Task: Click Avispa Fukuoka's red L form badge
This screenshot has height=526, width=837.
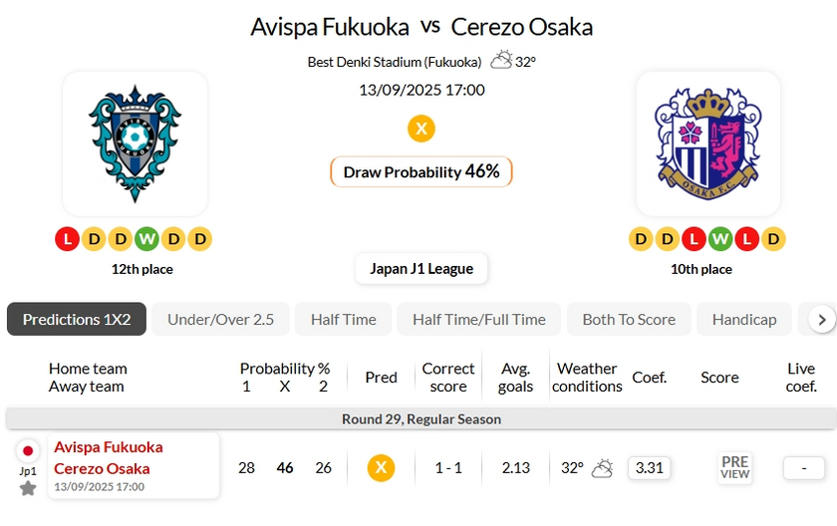Action: pos(67,239)
